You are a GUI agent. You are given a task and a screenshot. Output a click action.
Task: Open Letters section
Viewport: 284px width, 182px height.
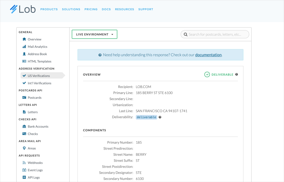(33, 112)
